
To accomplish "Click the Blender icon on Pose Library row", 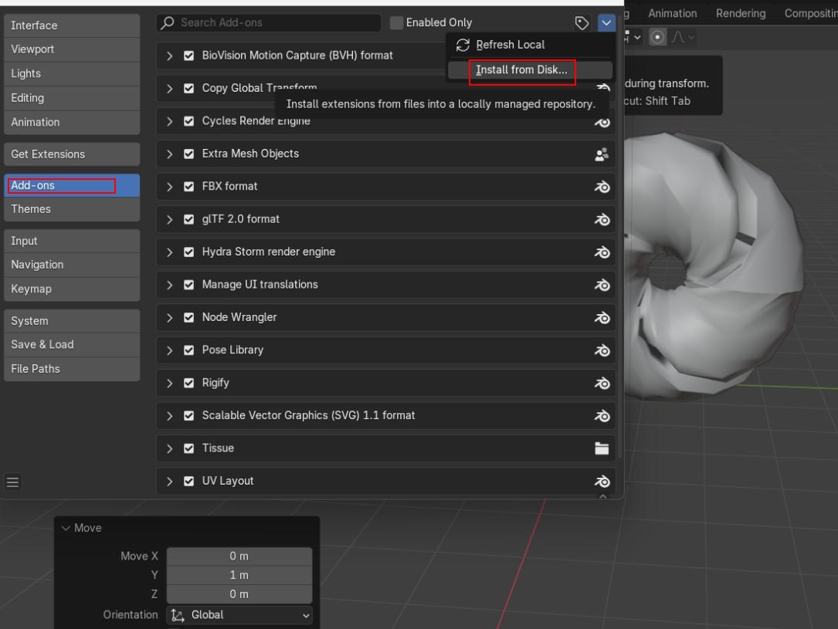I will pyautogui.click(x=602, y=350).
